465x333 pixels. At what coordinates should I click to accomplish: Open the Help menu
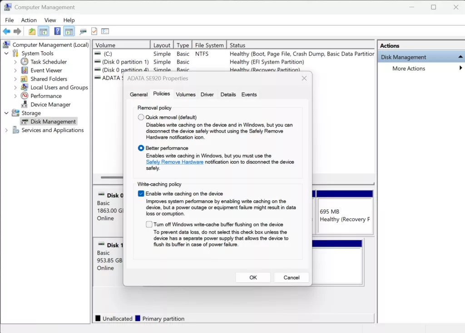[69, 20]
